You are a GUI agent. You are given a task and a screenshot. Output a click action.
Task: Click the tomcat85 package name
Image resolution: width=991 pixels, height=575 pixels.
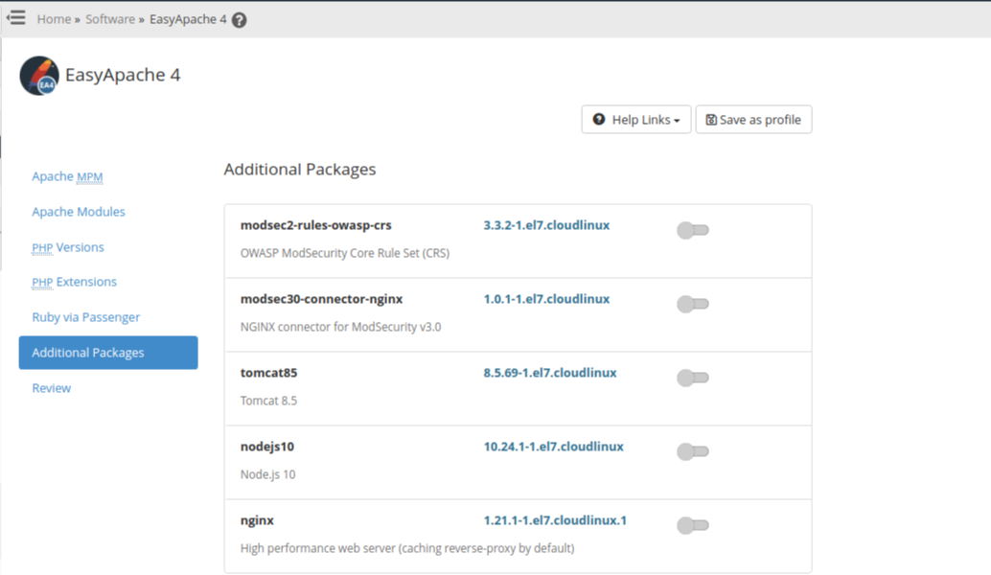coord(268,373)
